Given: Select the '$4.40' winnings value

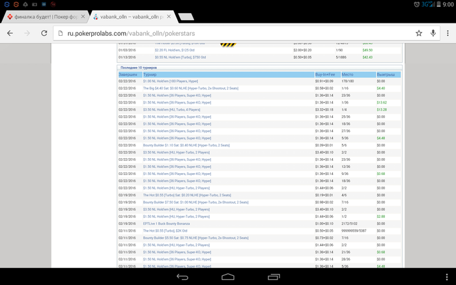Looking at the screenshot, I should (381, 88).
